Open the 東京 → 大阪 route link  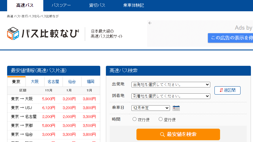[x=22, y=99]
